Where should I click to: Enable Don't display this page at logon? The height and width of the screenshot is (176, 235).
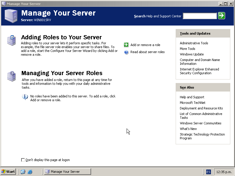[x=23, y=160]
